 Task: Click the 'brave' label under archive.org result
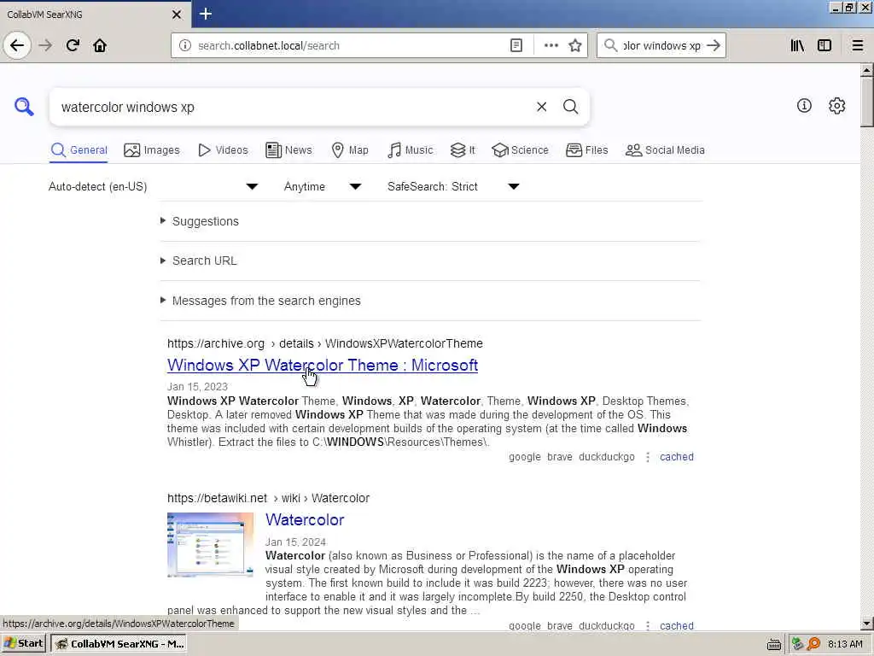click(560, 457)
